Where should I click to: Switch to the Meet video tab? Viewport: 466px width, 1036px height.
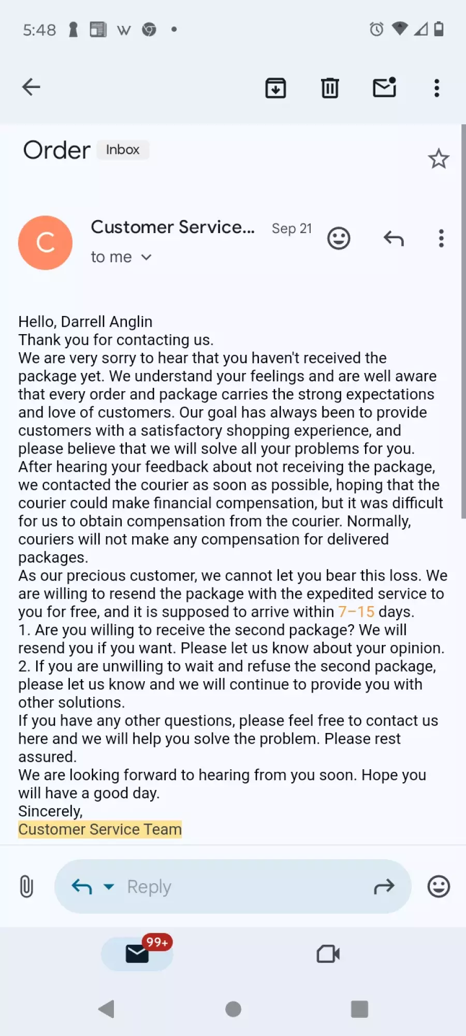(328, 954)
